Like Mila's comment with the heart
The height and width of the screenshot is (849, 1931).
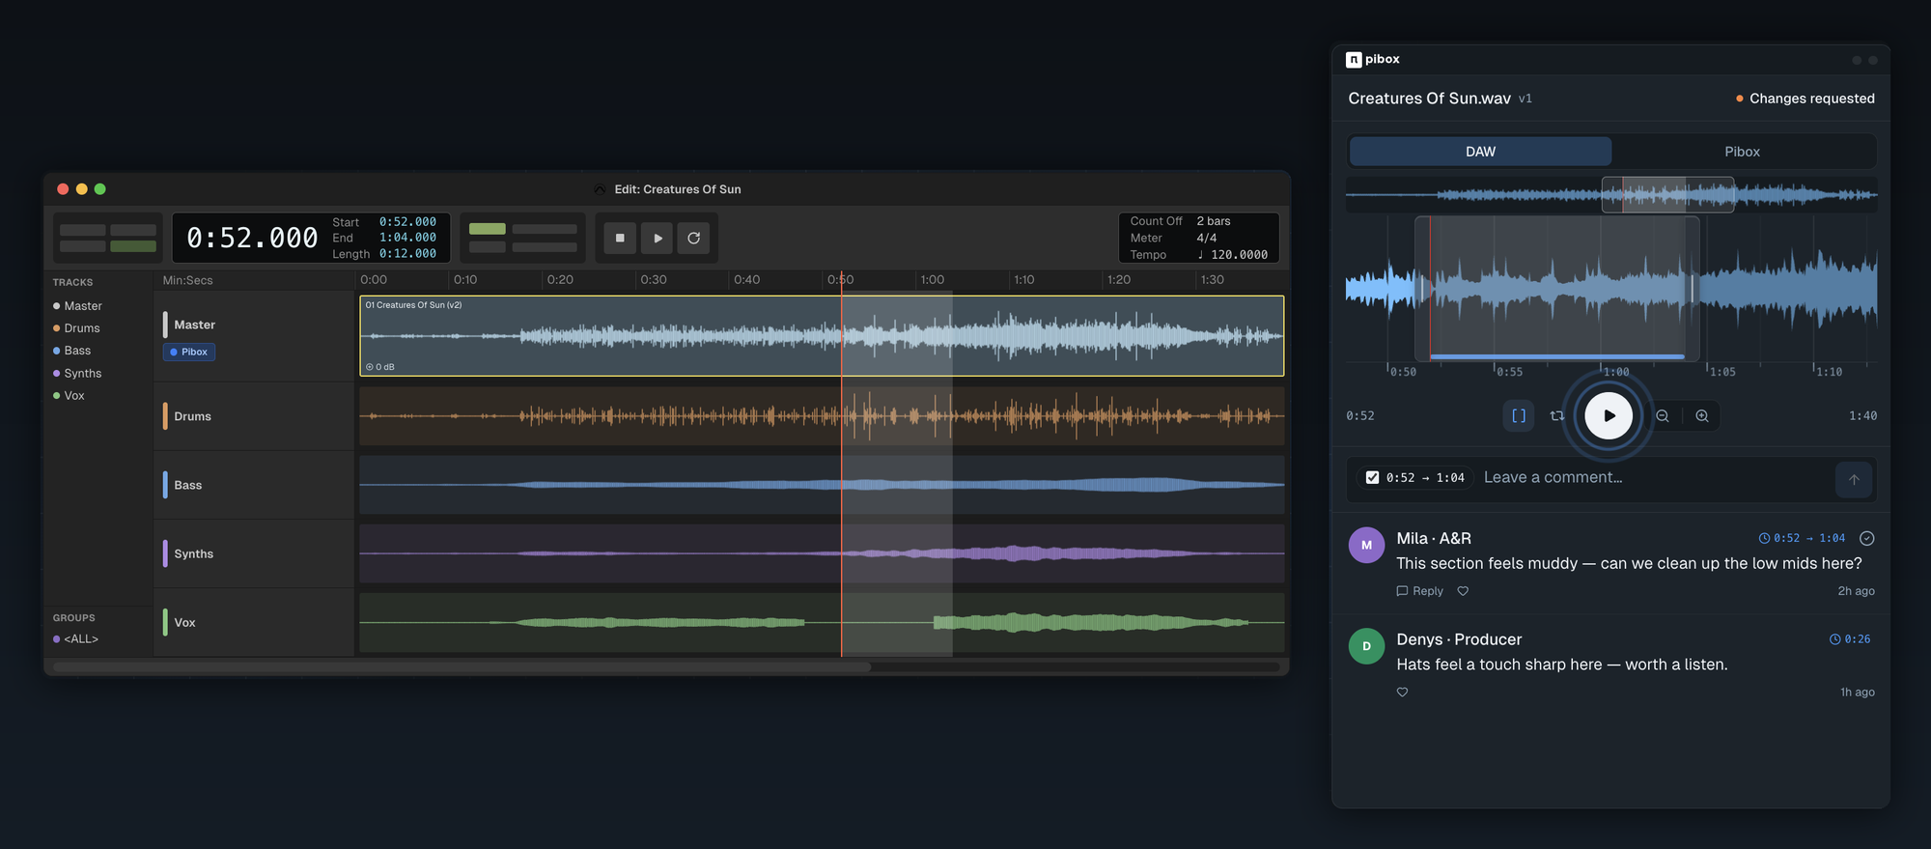point(1463,591)
